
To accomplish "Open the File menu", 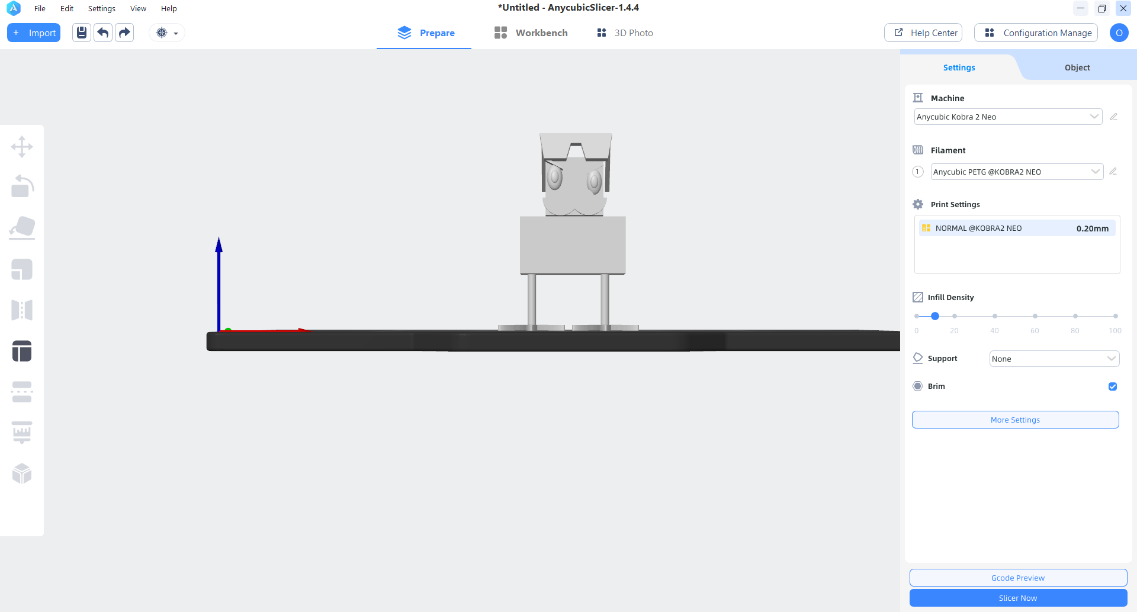I will pyautogui.click(x=40, y=8).
